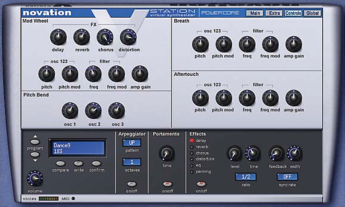Toggle the Arpeggiator on/off button
345x207 pixels.
tap(132, 184)
